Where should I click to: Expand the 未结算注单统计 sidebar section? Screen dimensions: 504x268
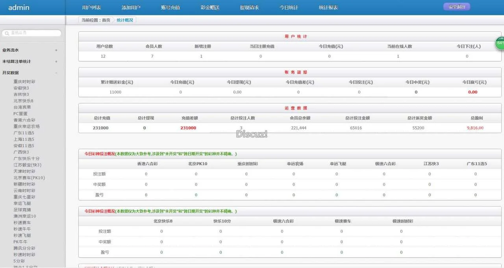(56, 62)
